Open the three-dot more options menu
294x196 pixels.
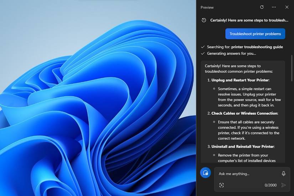pos(274,7)
